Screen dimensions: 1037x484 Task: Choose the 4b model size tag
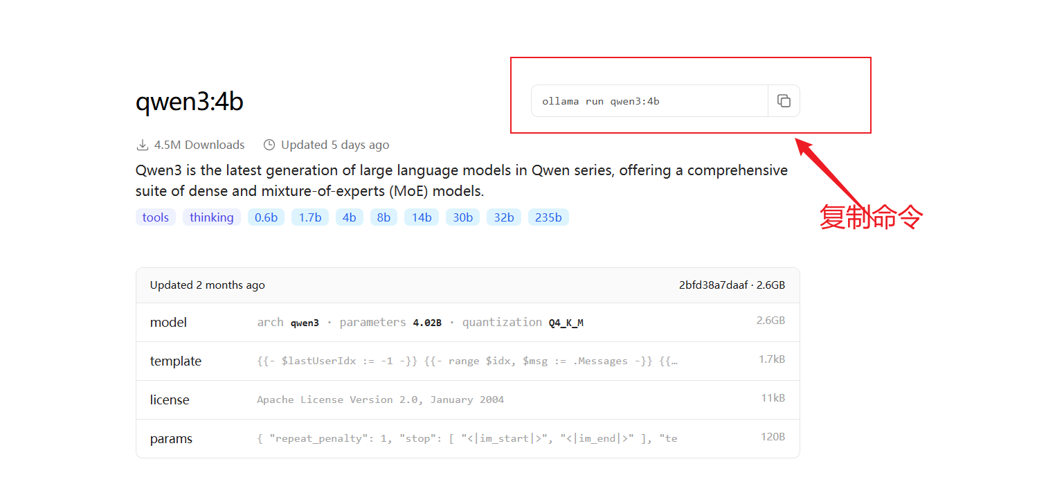click(x=349, y=217)
